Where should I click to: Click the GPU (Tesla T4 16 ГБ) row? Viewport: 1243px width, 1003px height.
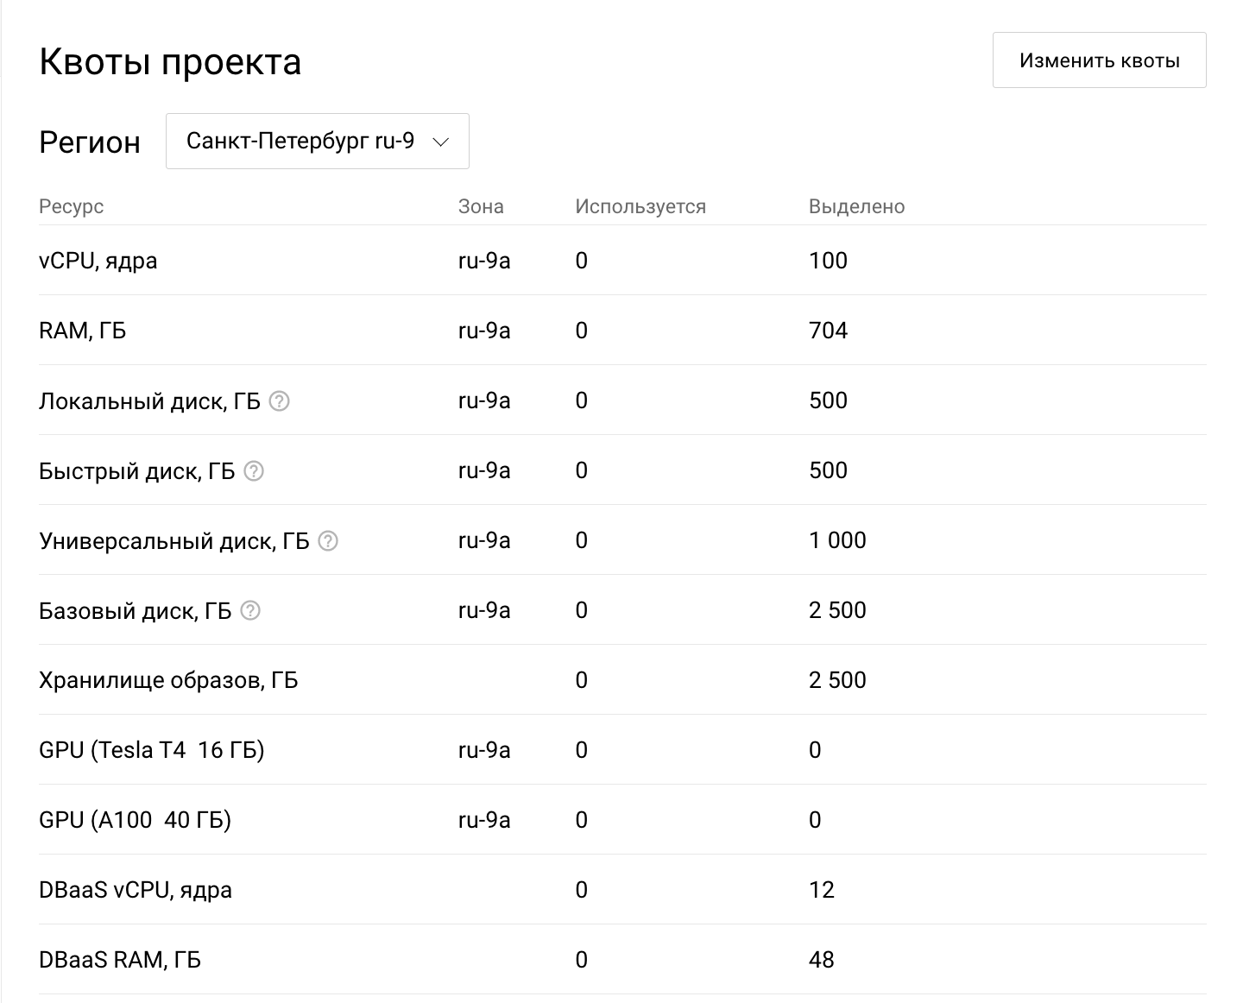152,750
